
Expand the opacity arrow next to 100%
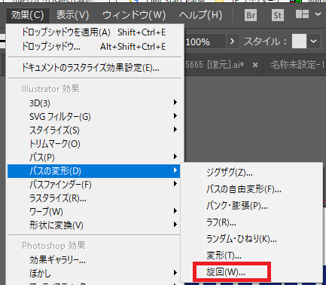point(232,41)
